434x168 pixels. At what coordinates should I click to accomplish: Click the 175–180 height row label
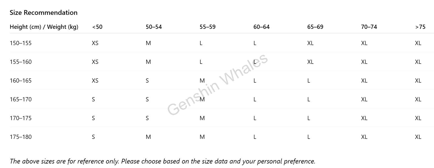click(21, 137)
